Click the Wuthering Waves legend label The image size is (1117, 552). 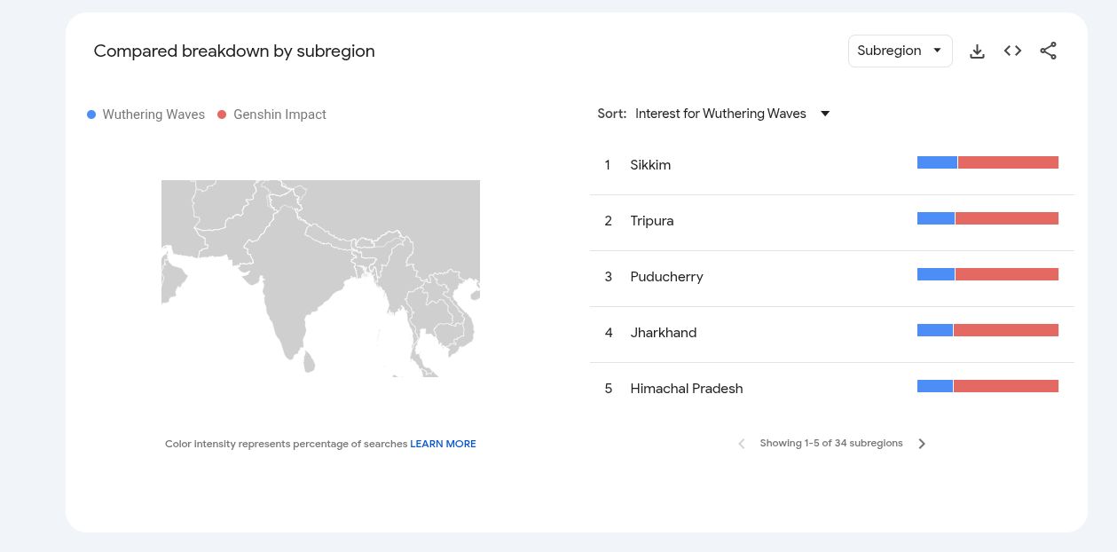[153, 114]
